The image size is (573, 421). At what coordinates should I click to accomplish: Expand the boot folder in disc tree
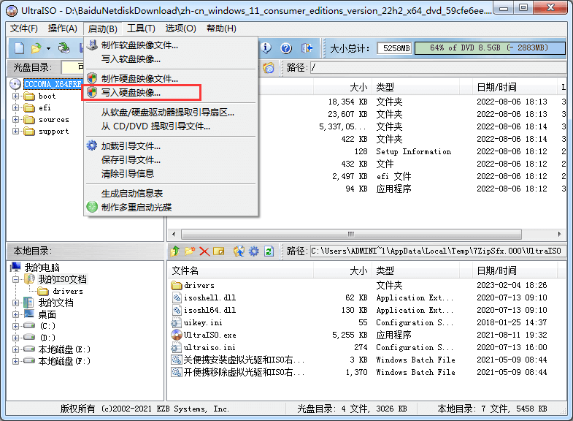17,96
